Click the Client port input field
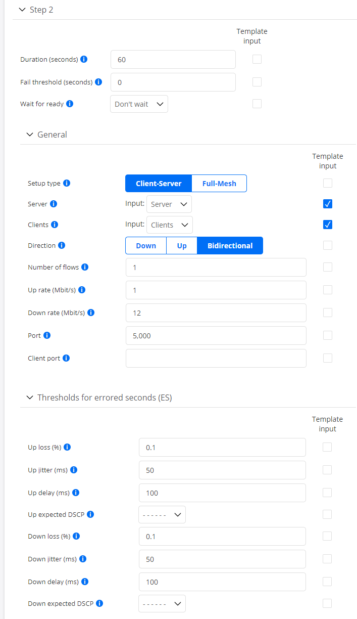This screenshot has height=619, width=357. coord(216,358)
